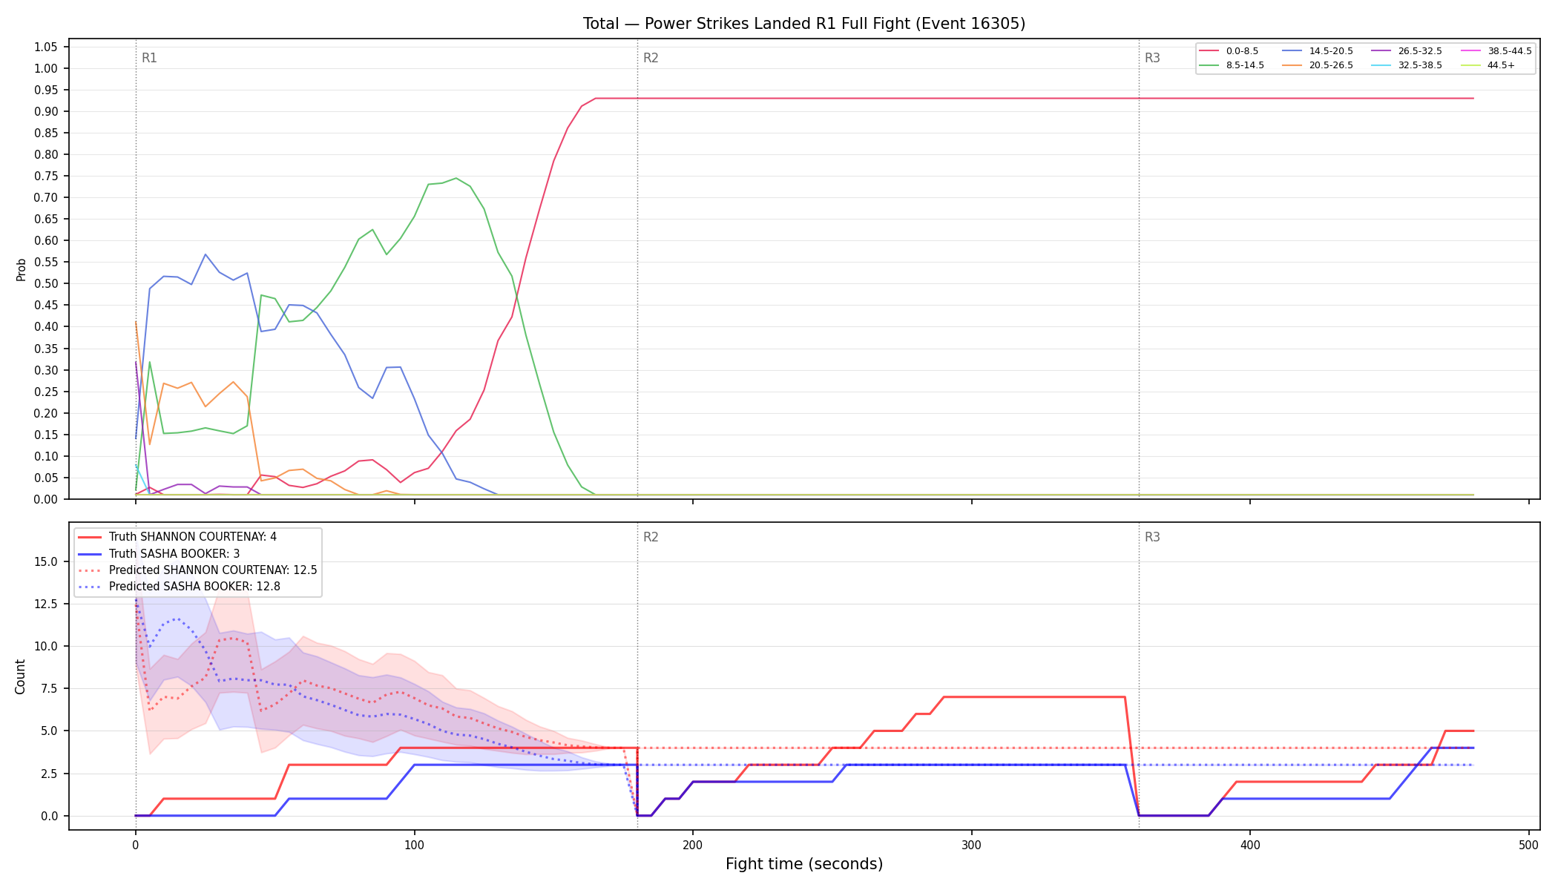The image size is (1558, 890).
Task: Click the 300 tick on the x-axis
Action: click(x=971, y=844)
